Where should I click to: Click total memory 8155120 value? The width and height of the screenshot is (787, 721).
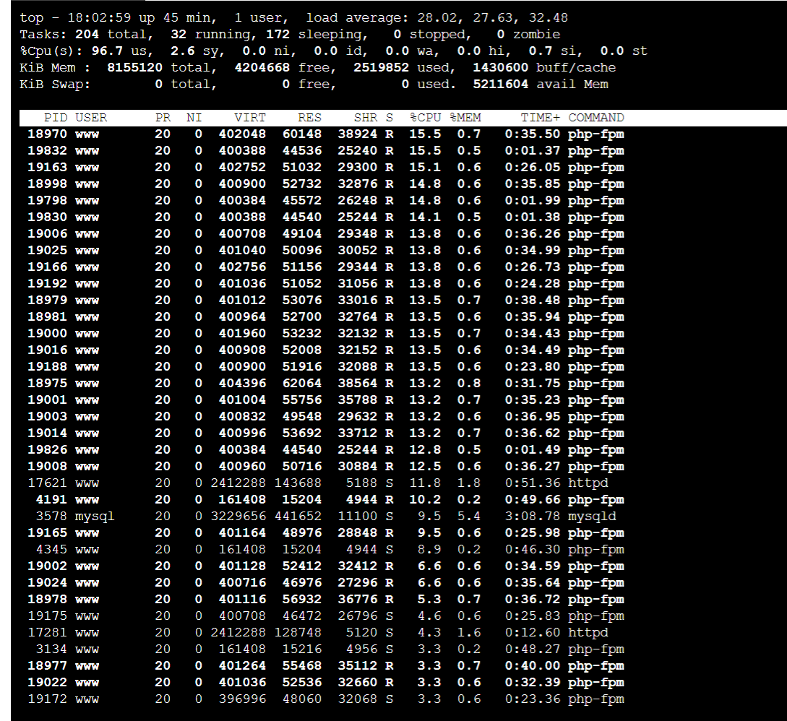click(x=134, y=68)
